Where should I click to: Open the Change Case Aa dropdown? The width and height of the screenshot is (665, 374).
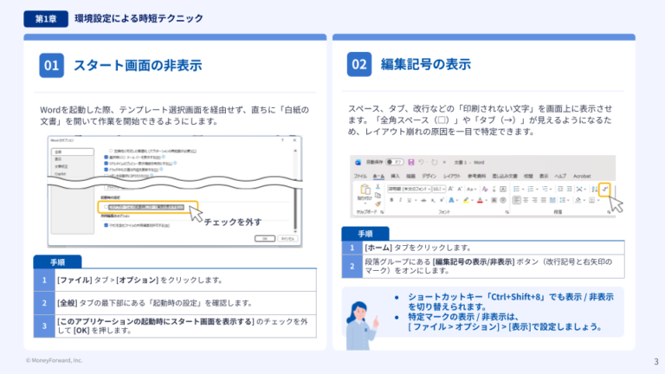[471, 189]
